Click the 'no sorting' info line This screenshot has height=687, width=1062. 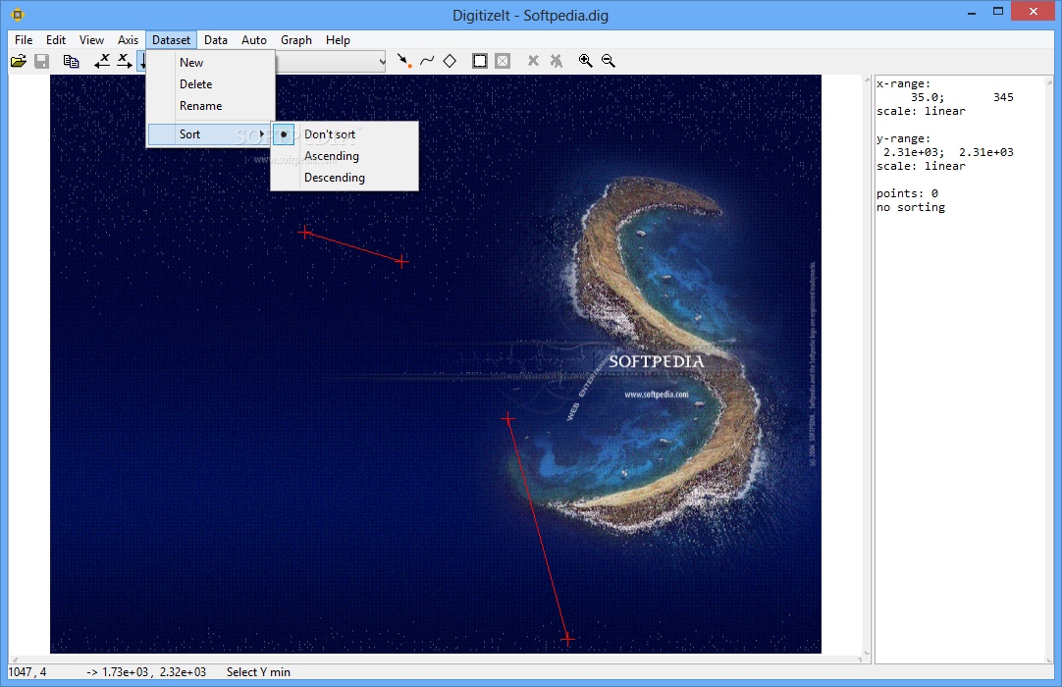click(x=911, y=207)
